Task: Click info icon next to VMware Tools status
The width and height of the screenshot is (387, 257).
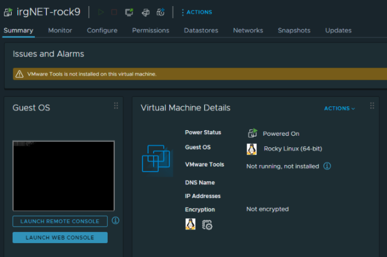Action: 327,166
